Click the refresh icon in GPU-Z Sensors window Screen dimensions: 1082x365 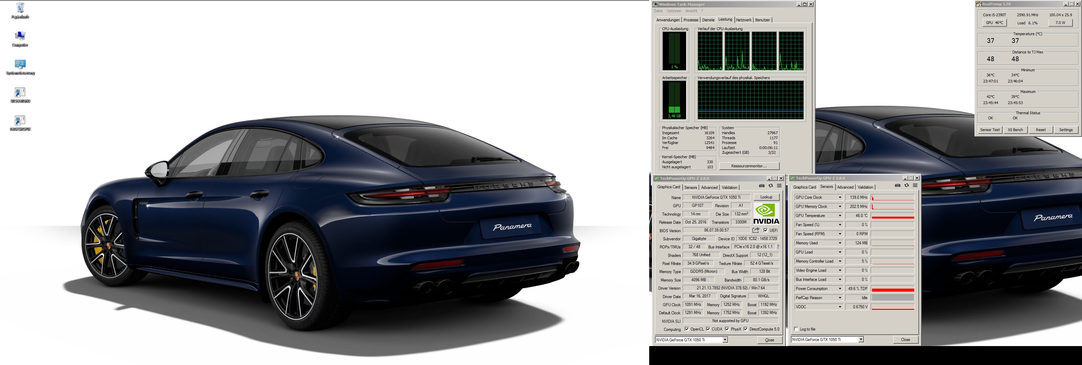(907, 185)
